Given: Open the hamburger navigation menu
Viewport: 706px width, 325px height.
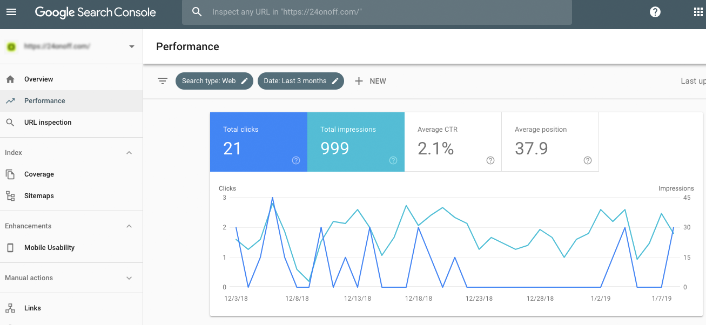Looking at the screenshot, I should tap(11, 12).
